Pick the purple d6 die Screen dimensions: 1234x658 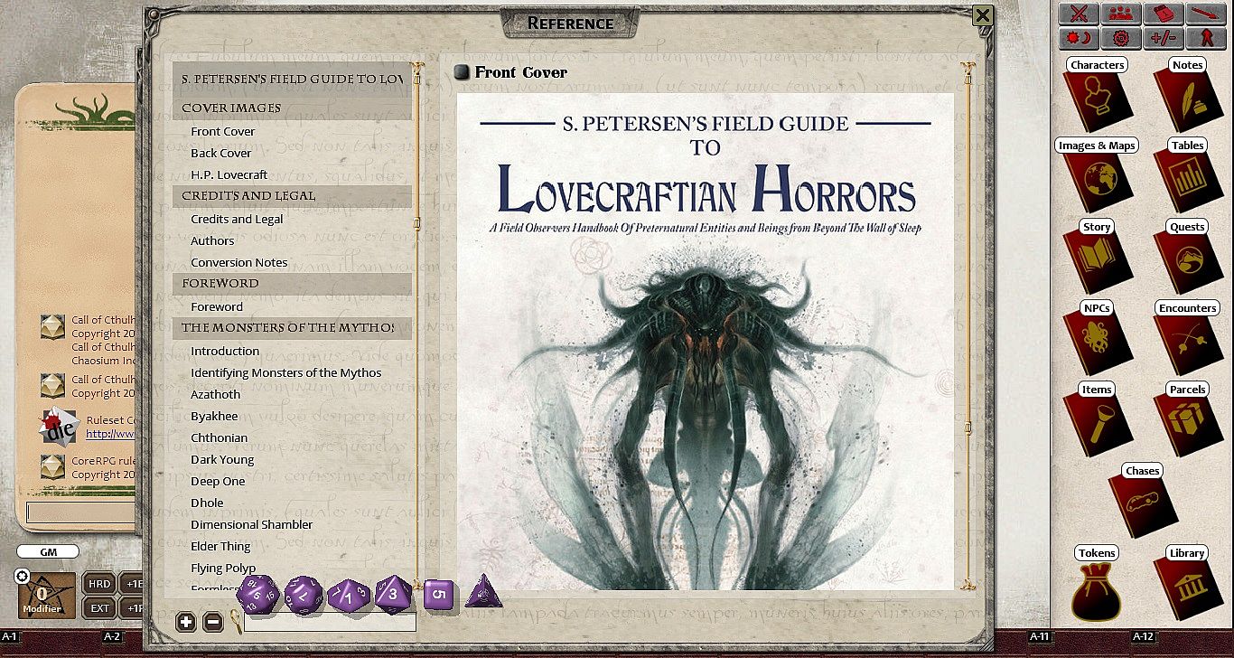tap(437, 595)
